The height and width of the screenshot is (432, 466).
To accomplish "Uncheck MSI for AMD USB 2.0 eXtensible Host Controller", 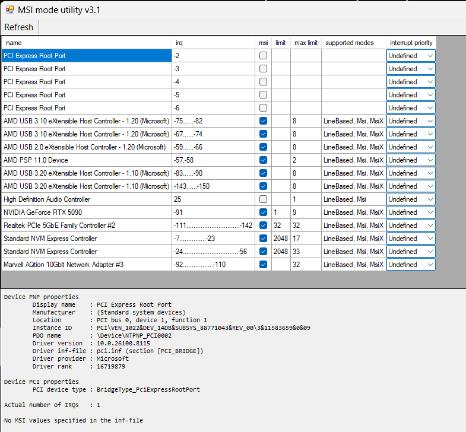I will coord(263,147).
